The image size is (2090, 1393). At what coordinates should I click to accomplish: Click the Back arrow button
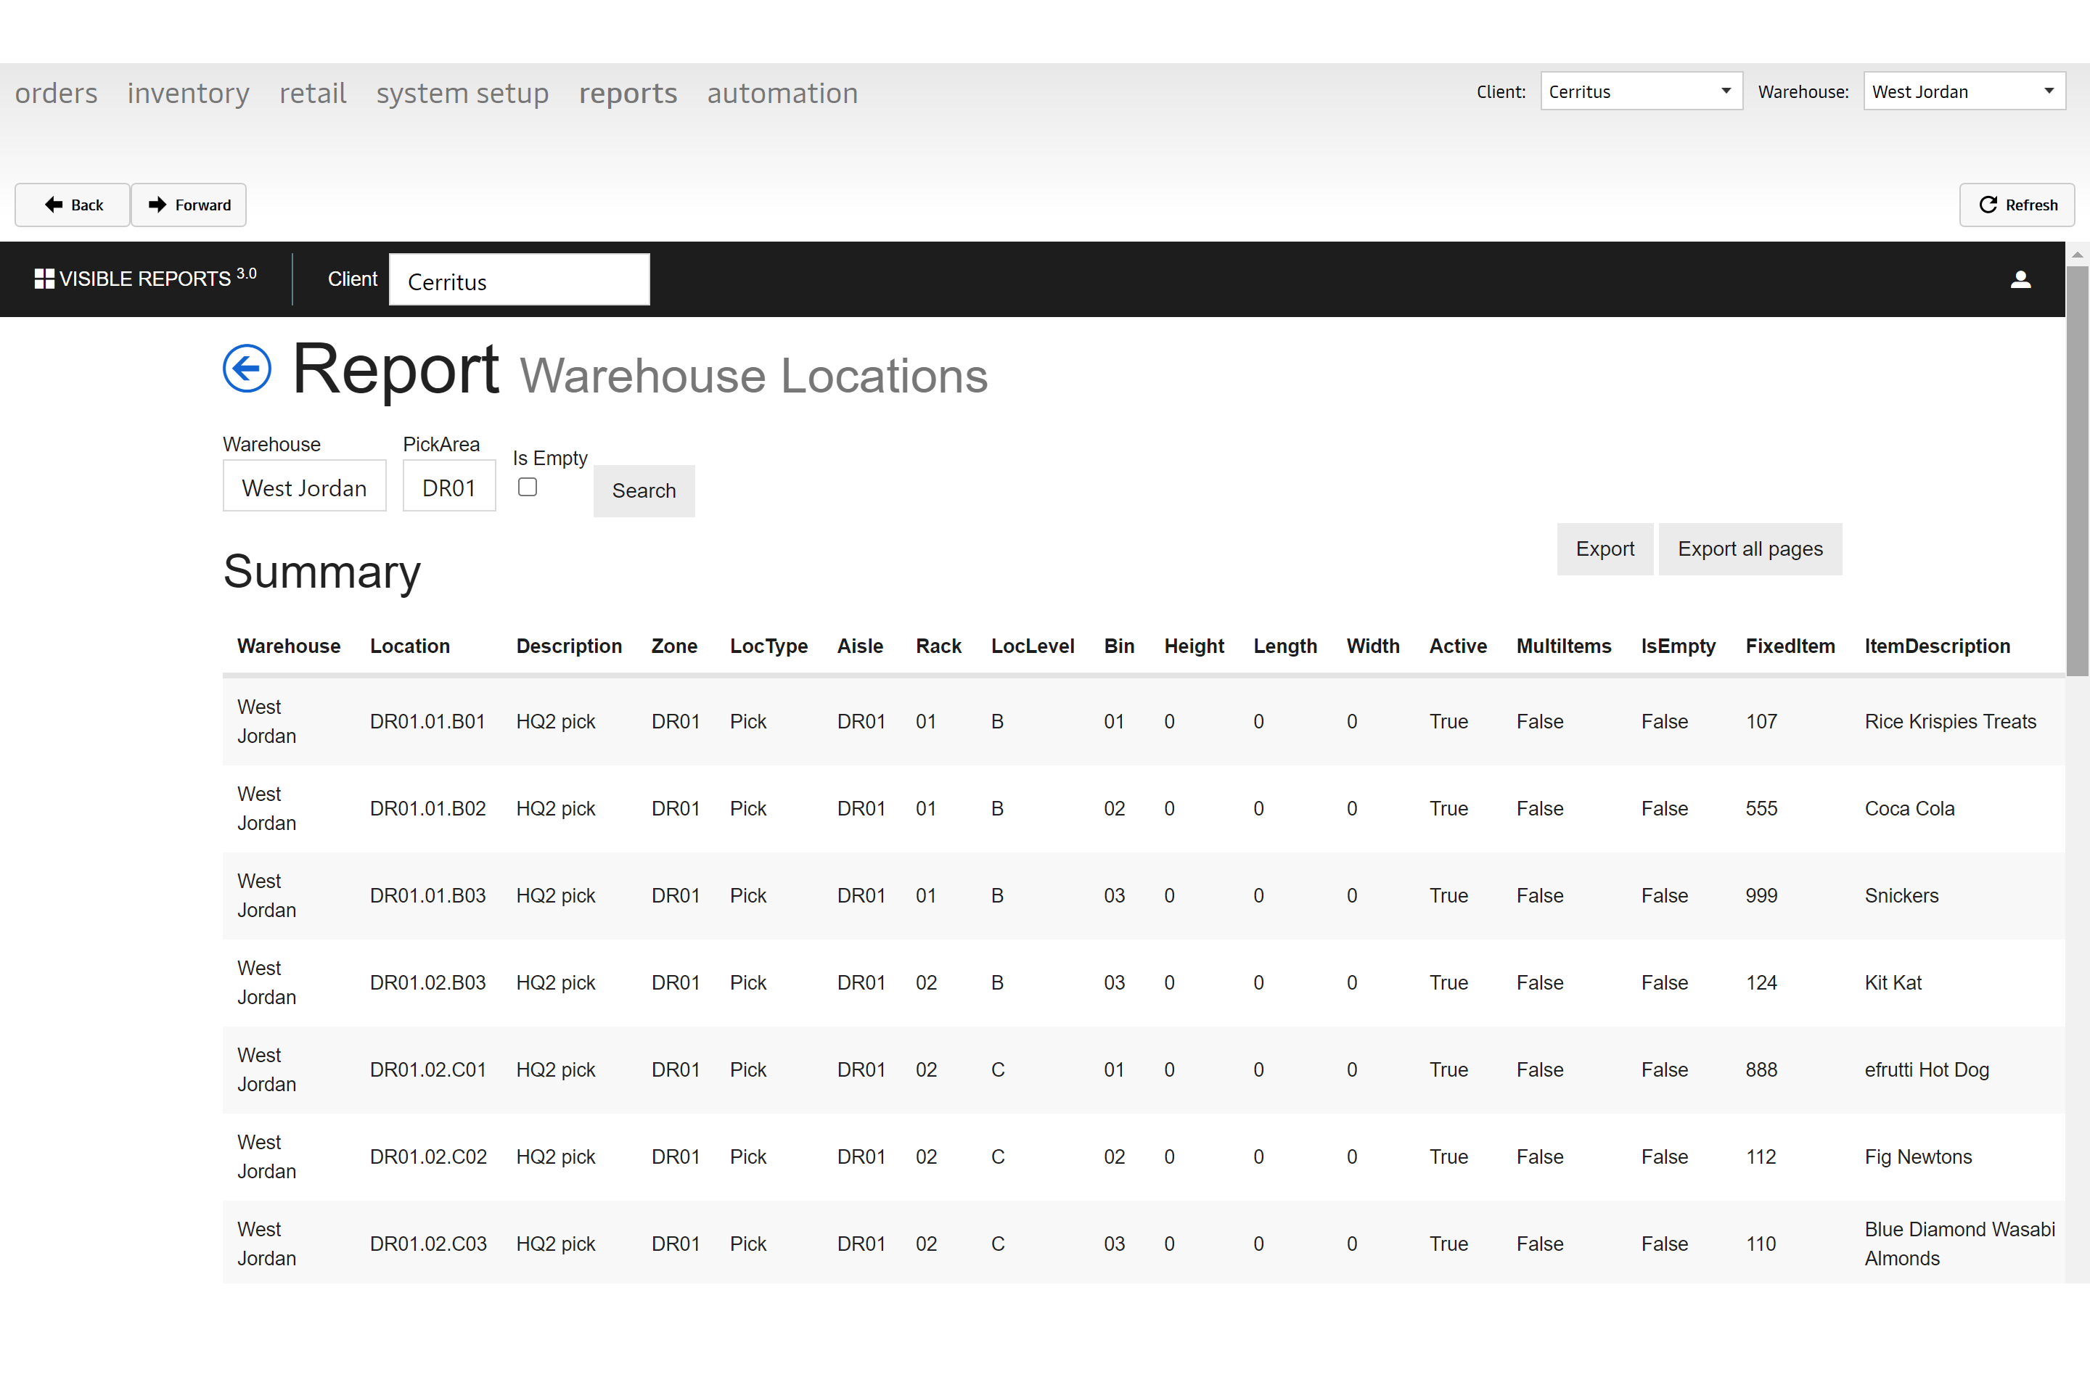tap(73, 205)
